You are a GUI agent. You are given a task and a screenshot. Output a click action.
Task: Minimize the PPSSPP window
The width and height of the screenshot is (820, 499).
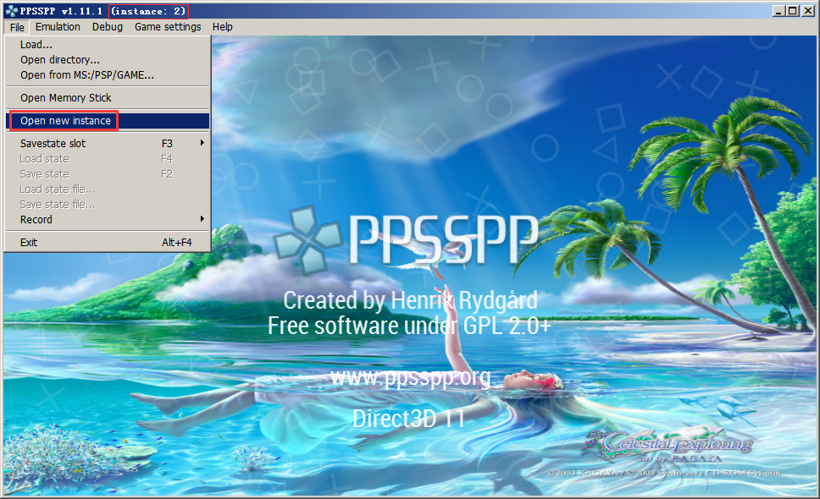pos(778,11)
